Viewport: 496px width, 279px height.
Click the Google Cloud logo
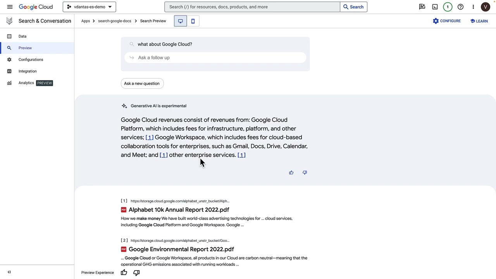click(x=36, y=7)
